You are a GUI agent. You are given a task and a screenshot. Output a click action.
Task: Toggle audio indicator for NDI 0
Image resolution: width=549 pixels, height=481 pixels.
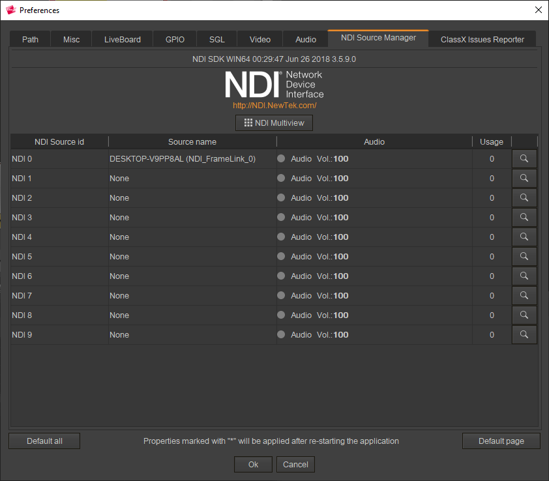point(282,158)
